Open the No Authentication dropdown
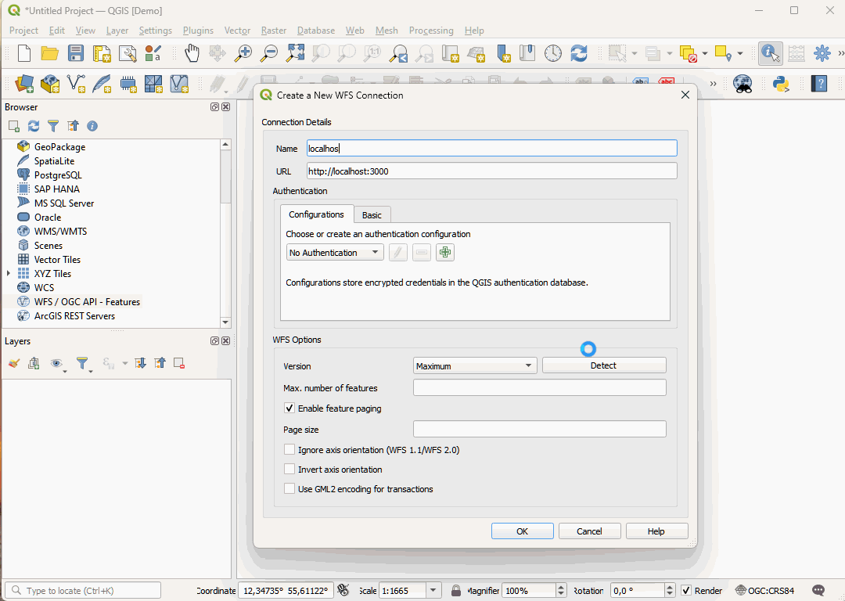 [335, 252]
